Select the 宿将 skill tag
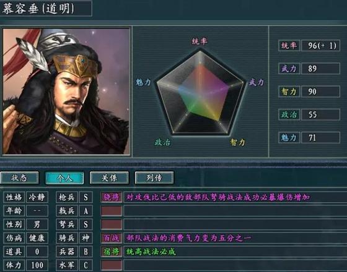 112,252
